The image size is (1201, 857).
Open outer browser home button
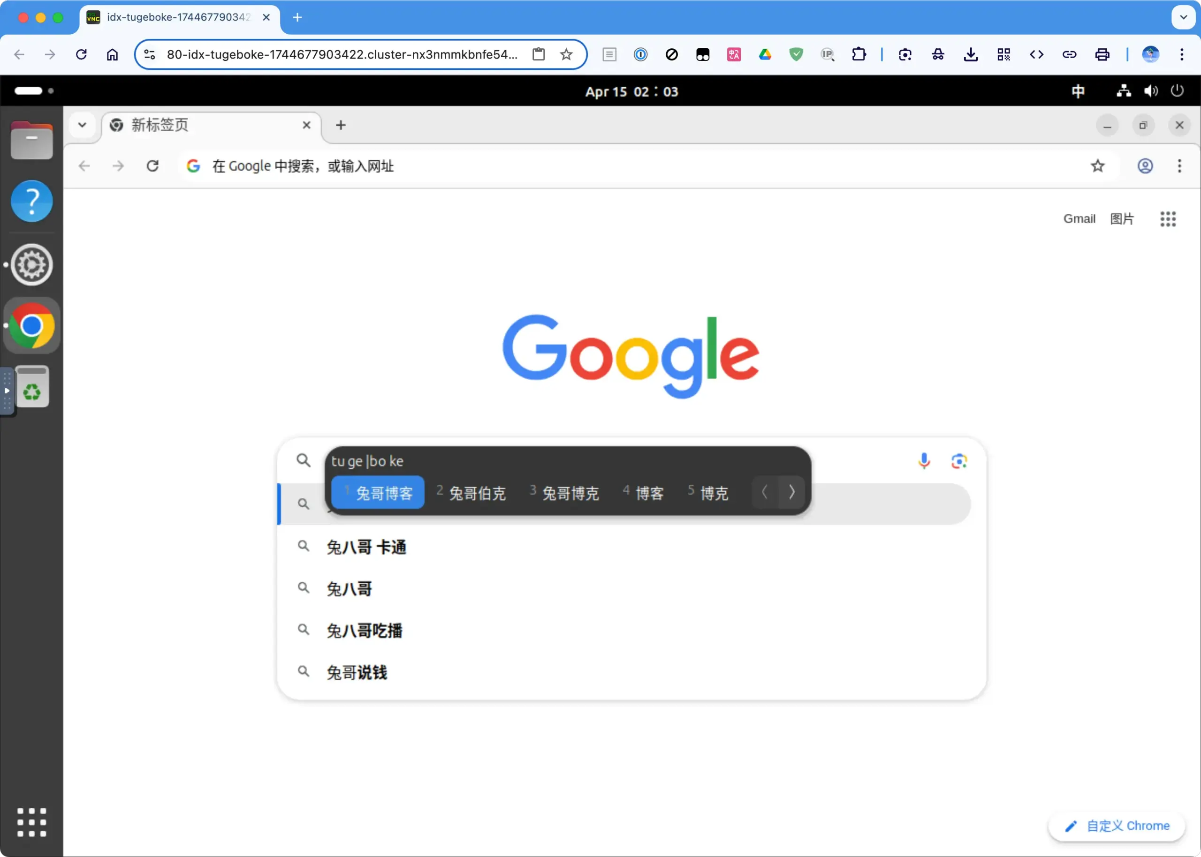112,54
